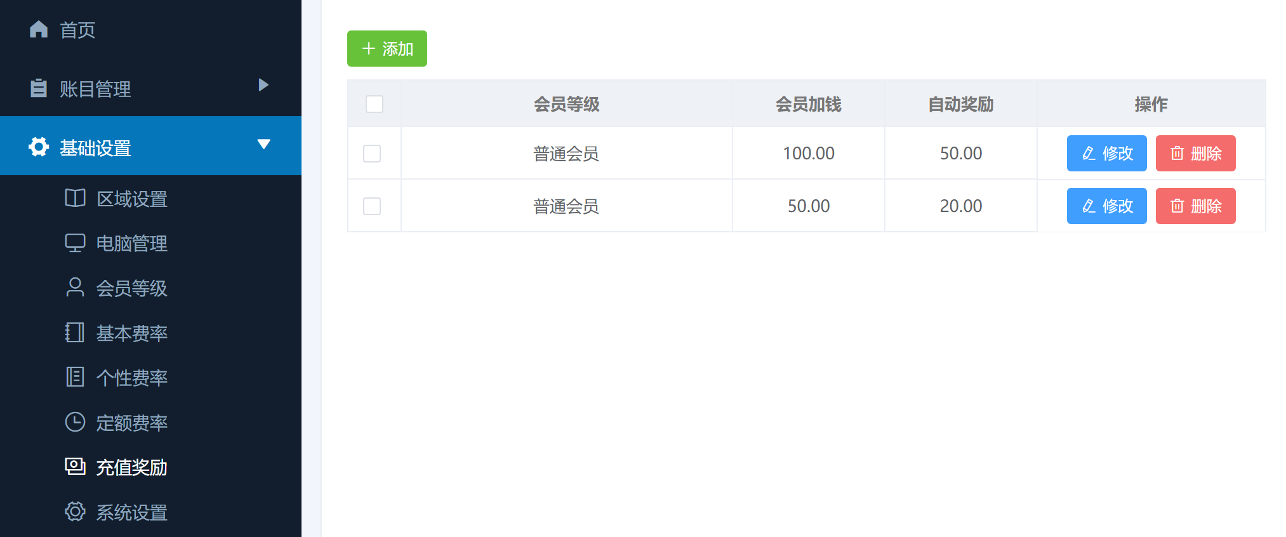This screenshot has width=1286, height=537.
Task: Open the 充值奖励 menu item
Action: 131,468
